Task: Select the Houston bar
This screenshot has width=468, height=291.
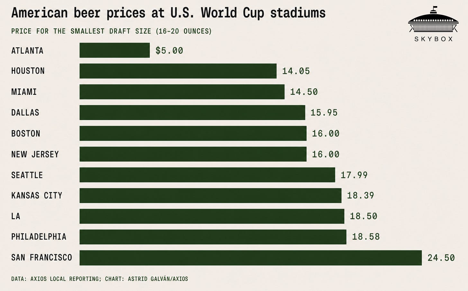Action: (178, 71)
